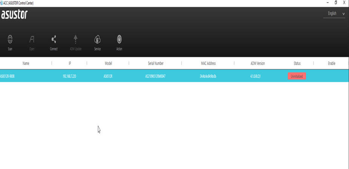The height and width of the screenshot is (169, 349).
Task: Sort by the ADM Version column header
Action: coord(258,63)
